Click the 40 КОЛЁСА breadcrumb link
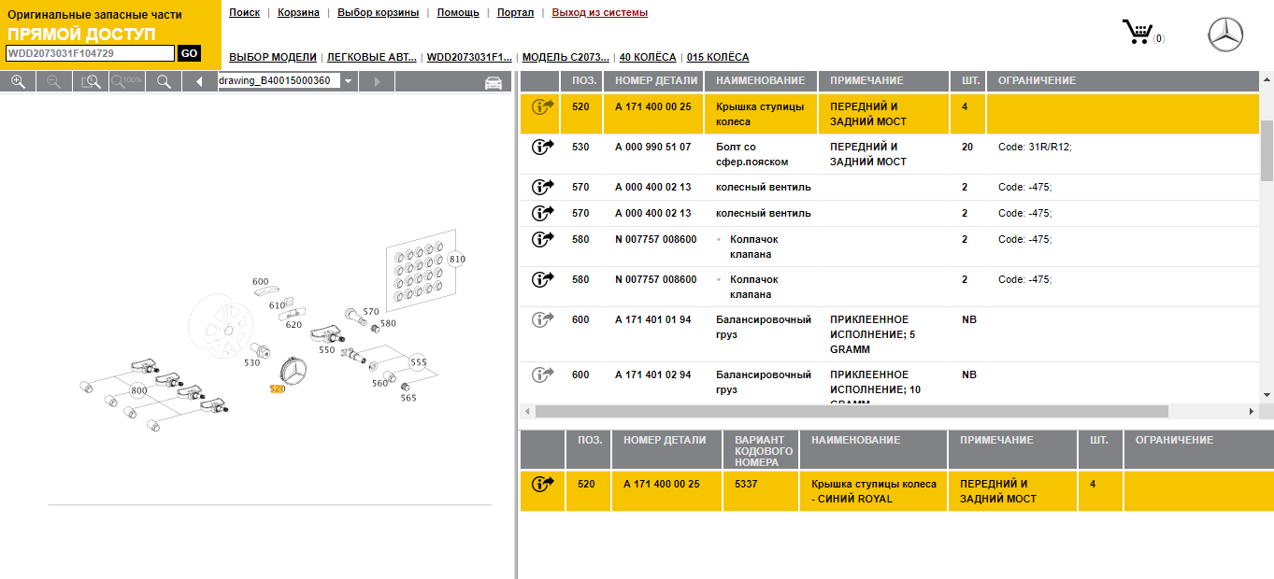1274x579 pixels. click(648, 57)
